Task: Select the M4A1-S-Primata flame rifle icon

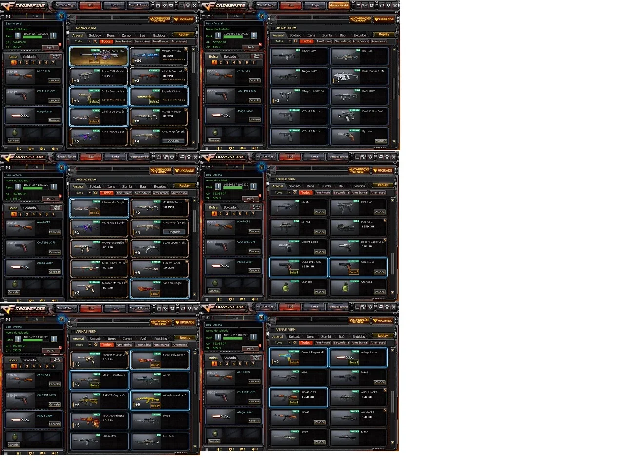Action: 87,420
